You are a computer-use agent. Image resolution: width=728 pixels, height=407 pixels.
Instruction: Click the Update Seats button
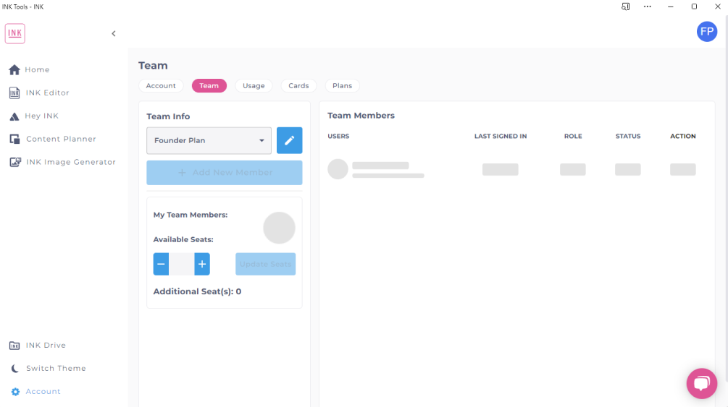pos(266,265)
